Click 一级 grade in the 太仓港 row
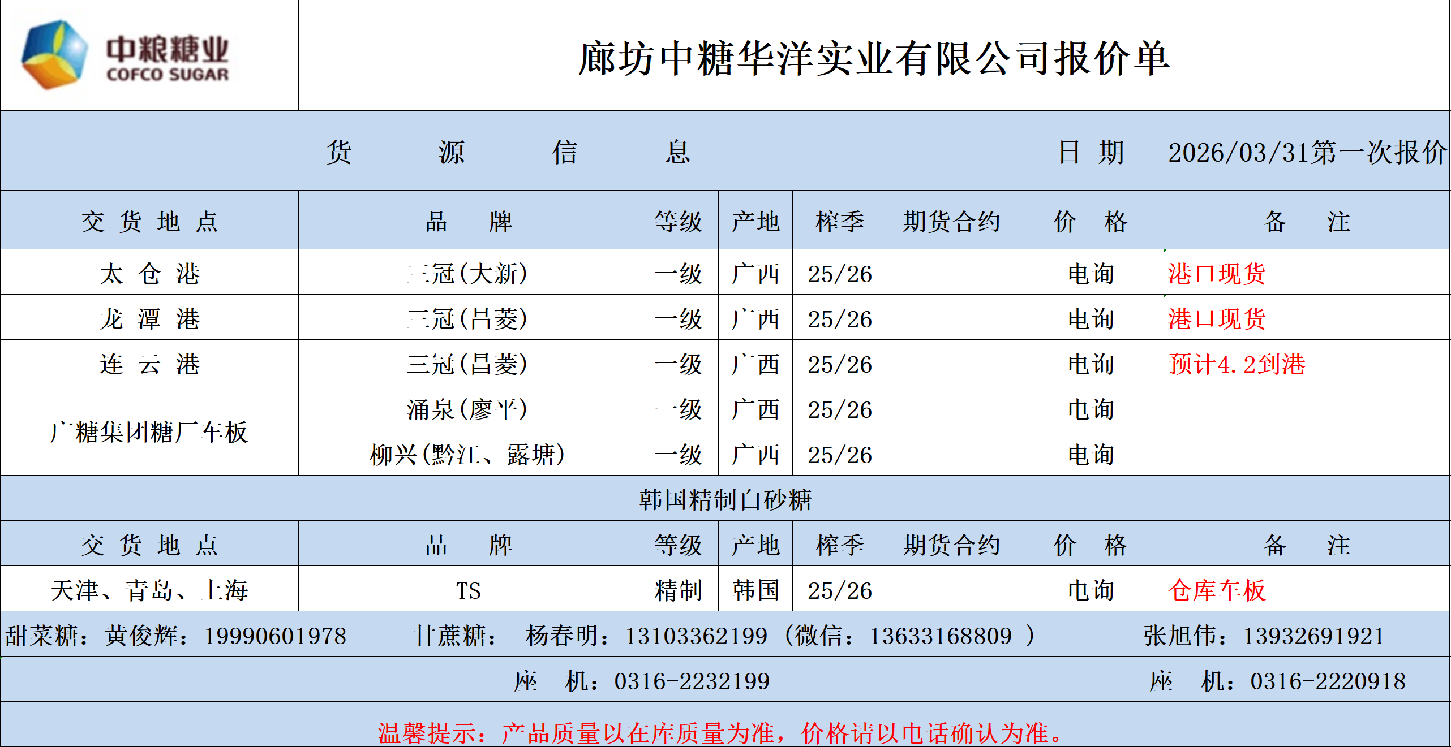The image size is (1451, 747). click(x=678, y=273)
